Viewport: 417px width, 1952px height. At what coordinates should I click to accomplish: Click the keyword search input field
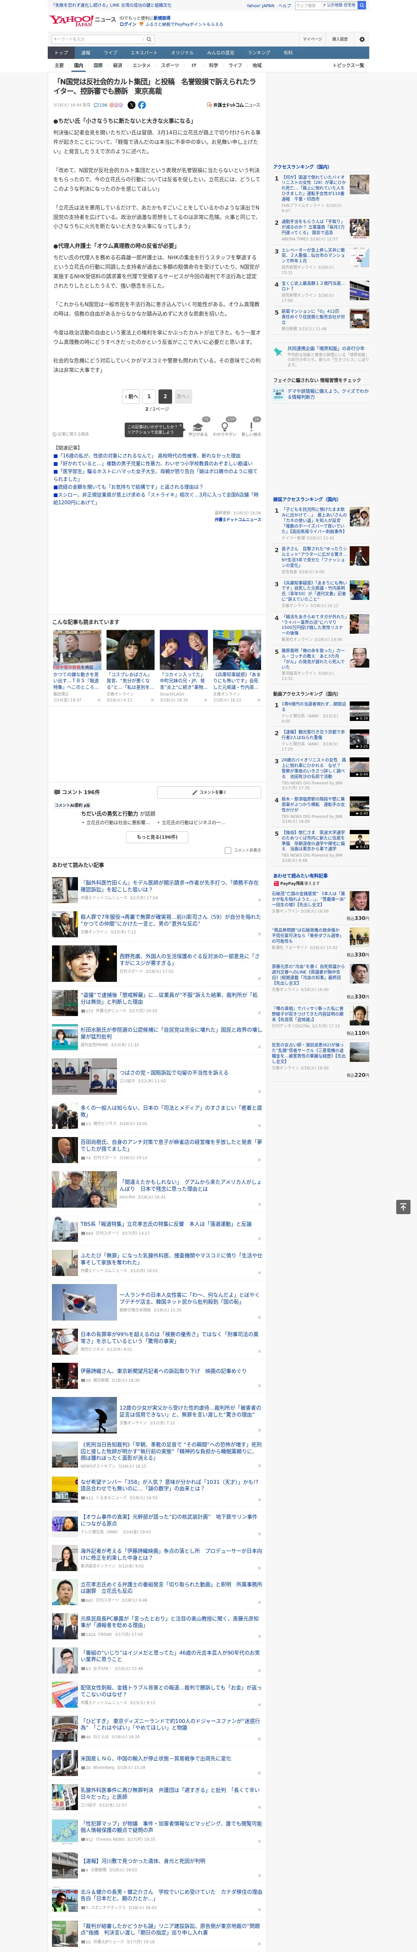(98, 39)
